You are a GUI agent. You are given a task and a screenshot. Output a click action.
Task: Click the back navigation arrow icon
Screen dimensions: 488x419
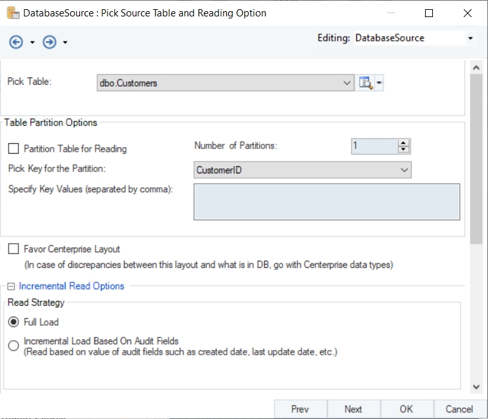coord(16,42)
